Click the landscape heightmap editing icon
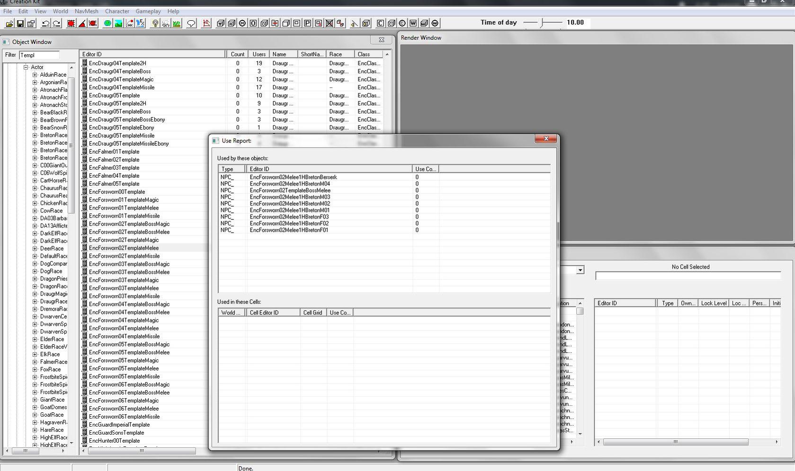 118,23
